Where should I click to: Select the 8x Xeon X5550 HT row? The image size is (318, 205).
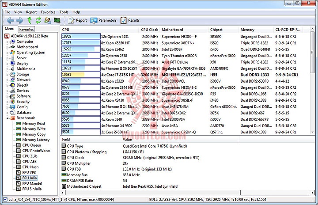[x=185, y=43]
